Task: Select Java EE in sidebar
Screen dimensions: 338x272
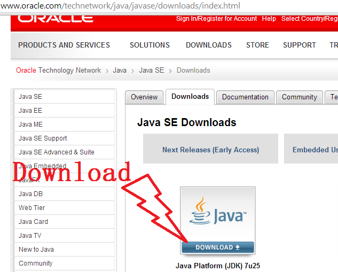Action: 64,111
